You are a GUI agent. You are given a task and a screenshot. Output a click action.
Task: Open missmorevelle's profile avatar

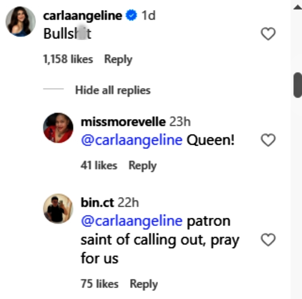58,128
